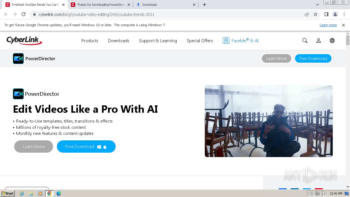
Task: Open the Downloads menu
Action: click(x=119, y=40)
